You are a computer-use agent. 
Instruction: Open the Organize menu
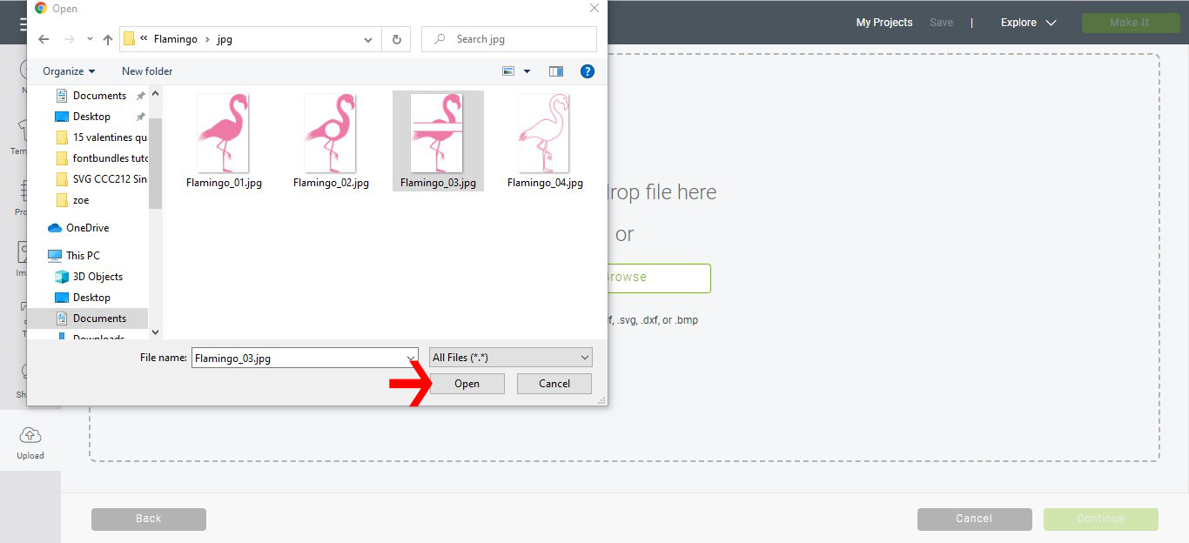69,71
